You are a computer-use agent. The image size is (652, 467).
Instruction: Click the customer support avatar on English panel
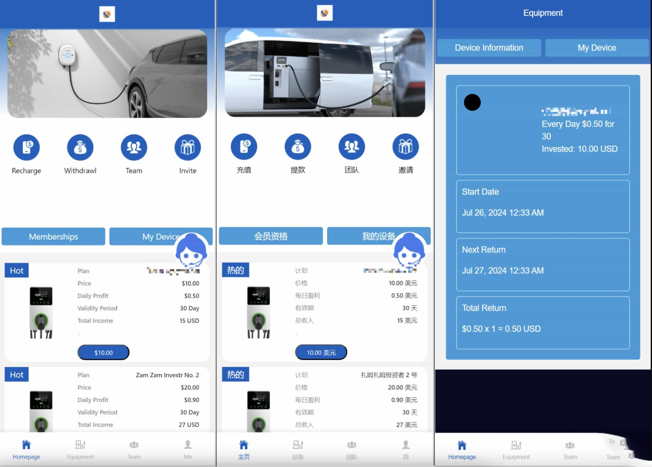click(191, 250)
